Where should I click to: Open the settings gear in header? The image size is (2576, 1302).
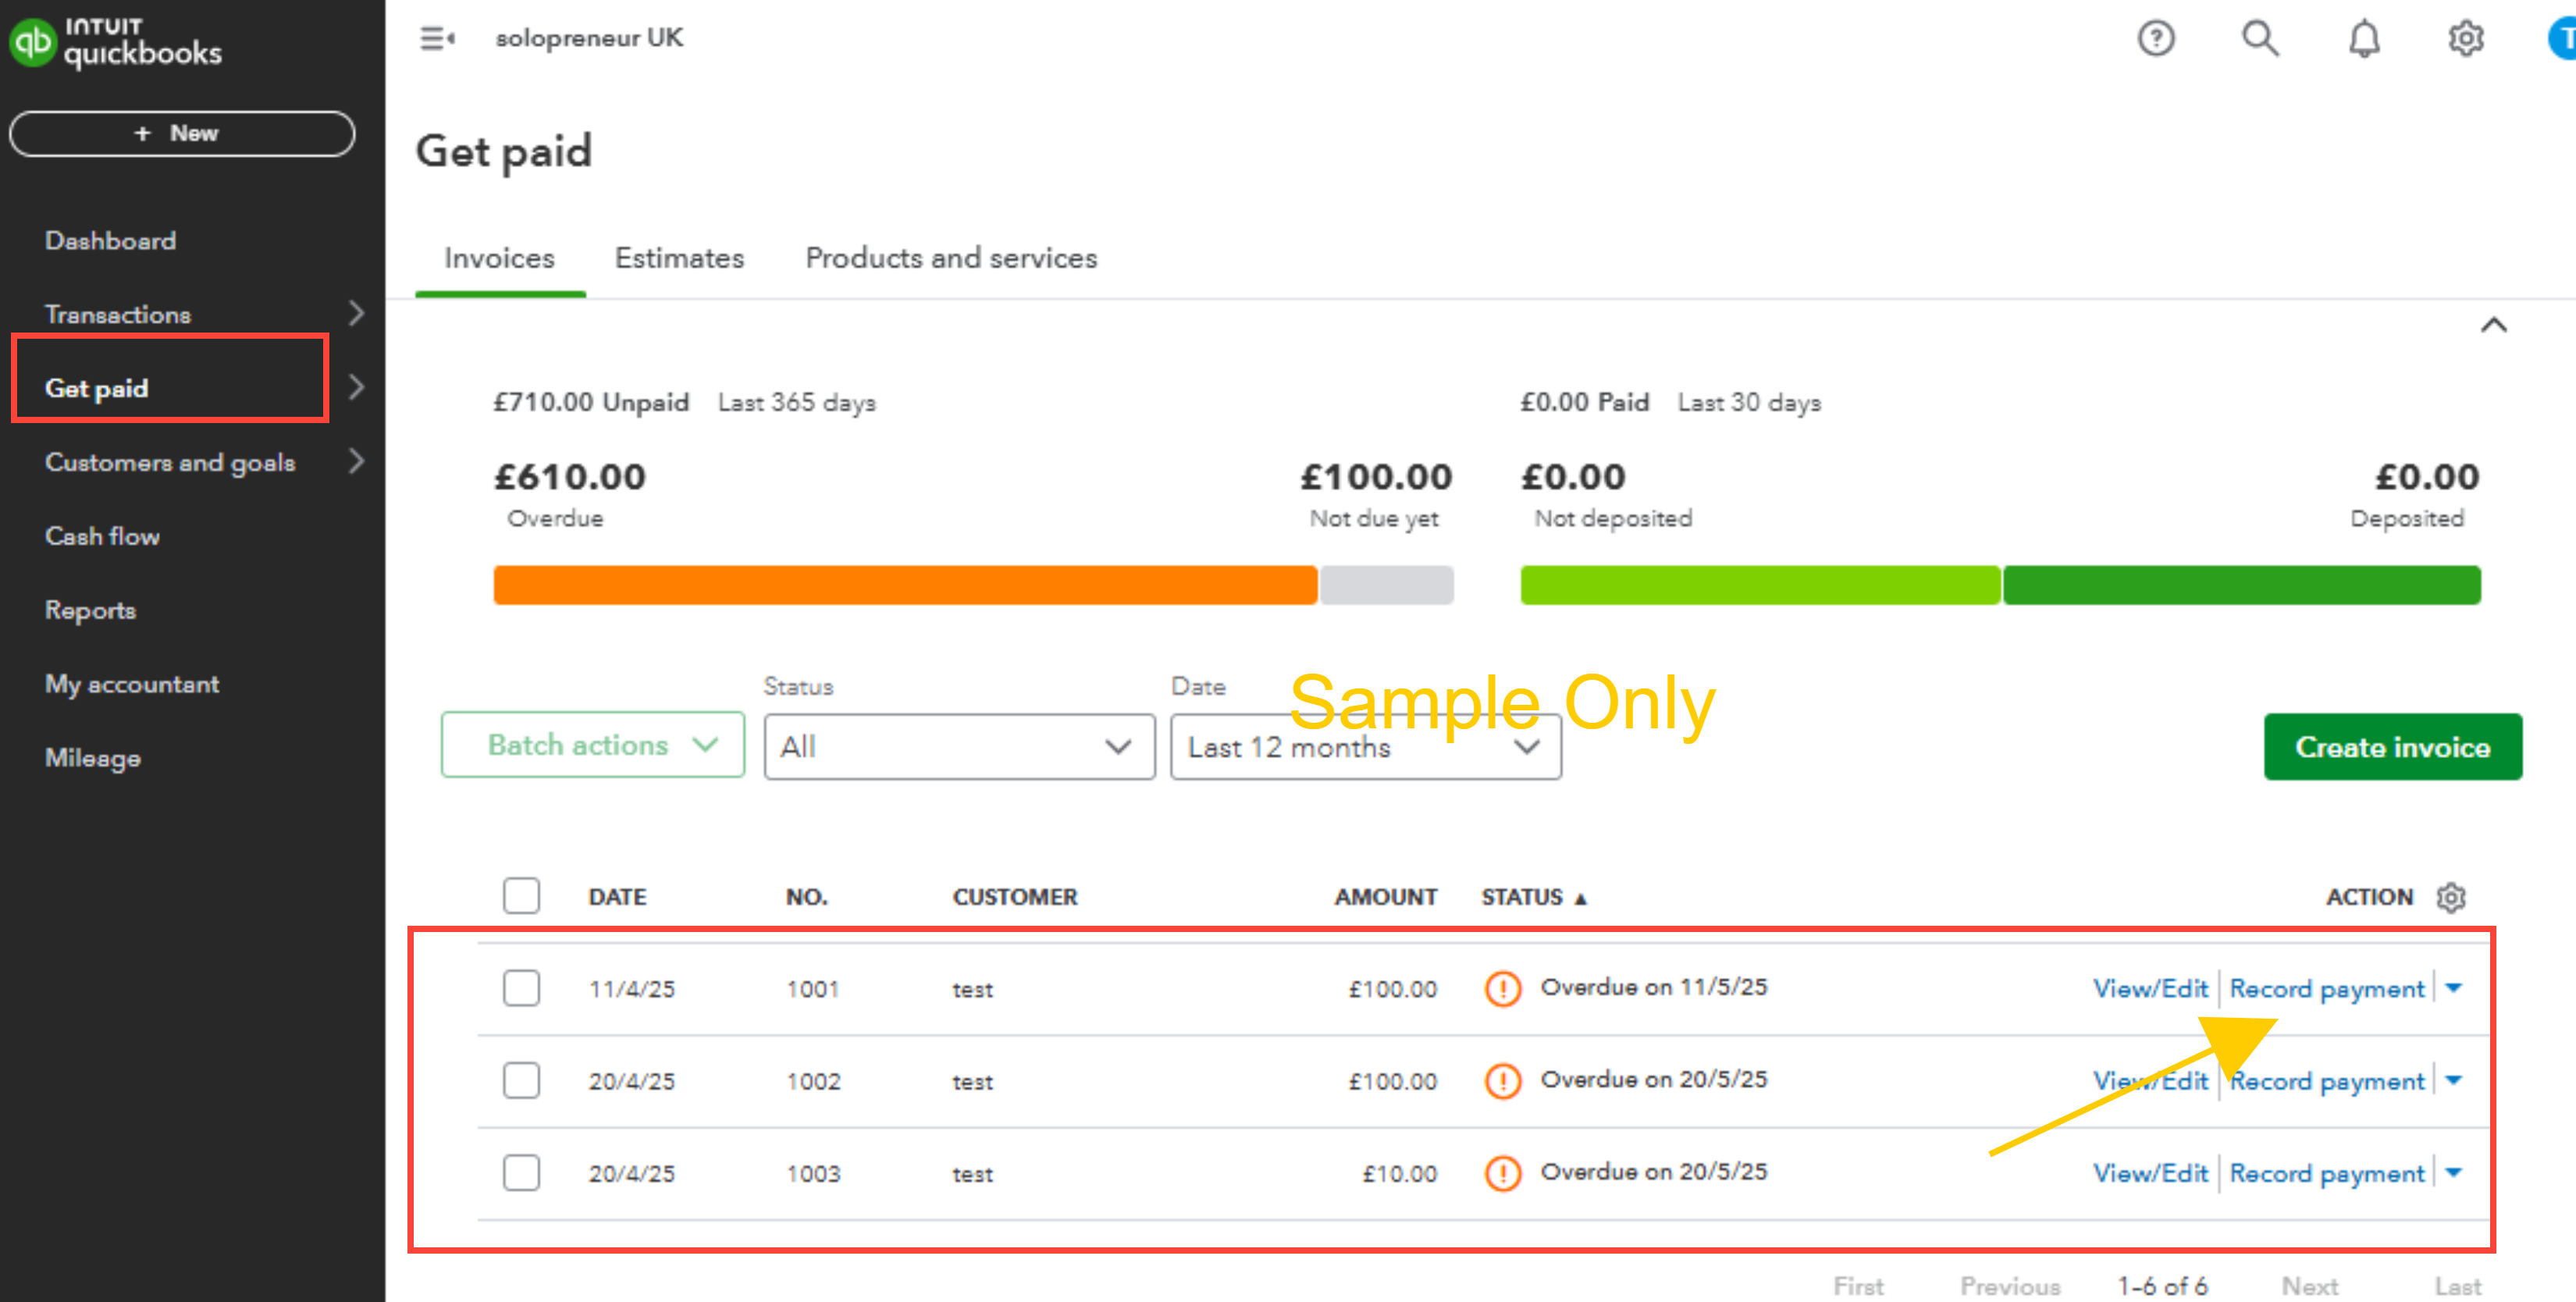click(2465, 39)
